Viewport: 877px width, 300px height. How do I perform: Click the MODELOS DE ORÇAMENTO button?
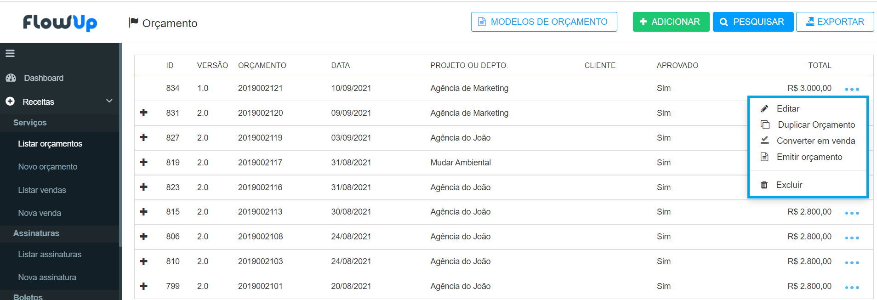(544, 22)
